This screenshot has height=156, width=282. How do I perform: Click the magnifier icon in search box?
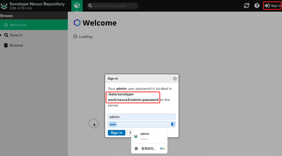pos(90,6)
